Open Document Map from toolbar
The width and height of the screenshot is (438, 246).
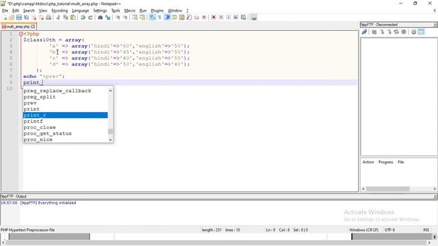coord(181,18)
